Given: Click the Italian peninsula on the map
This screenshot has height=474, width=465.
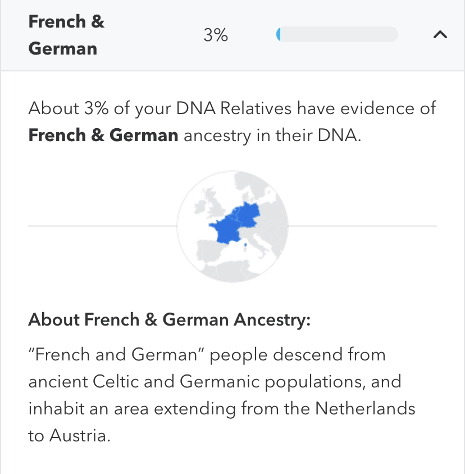Looking at the screenshot, I should [x=260, y=247].
